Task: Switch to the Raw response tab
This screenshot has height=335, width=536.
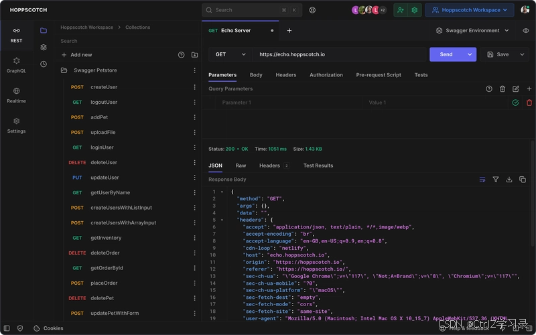Action: pyautogui.click(x=241, y=165)
